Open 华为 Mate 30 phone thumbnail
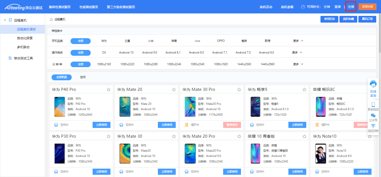 (x=125, y=154)
